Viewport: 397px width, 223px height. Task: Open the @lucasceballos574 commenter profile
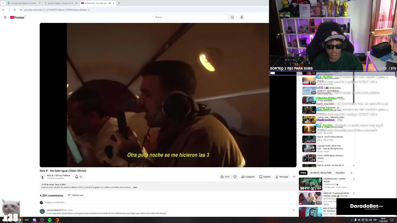[55, 210]
